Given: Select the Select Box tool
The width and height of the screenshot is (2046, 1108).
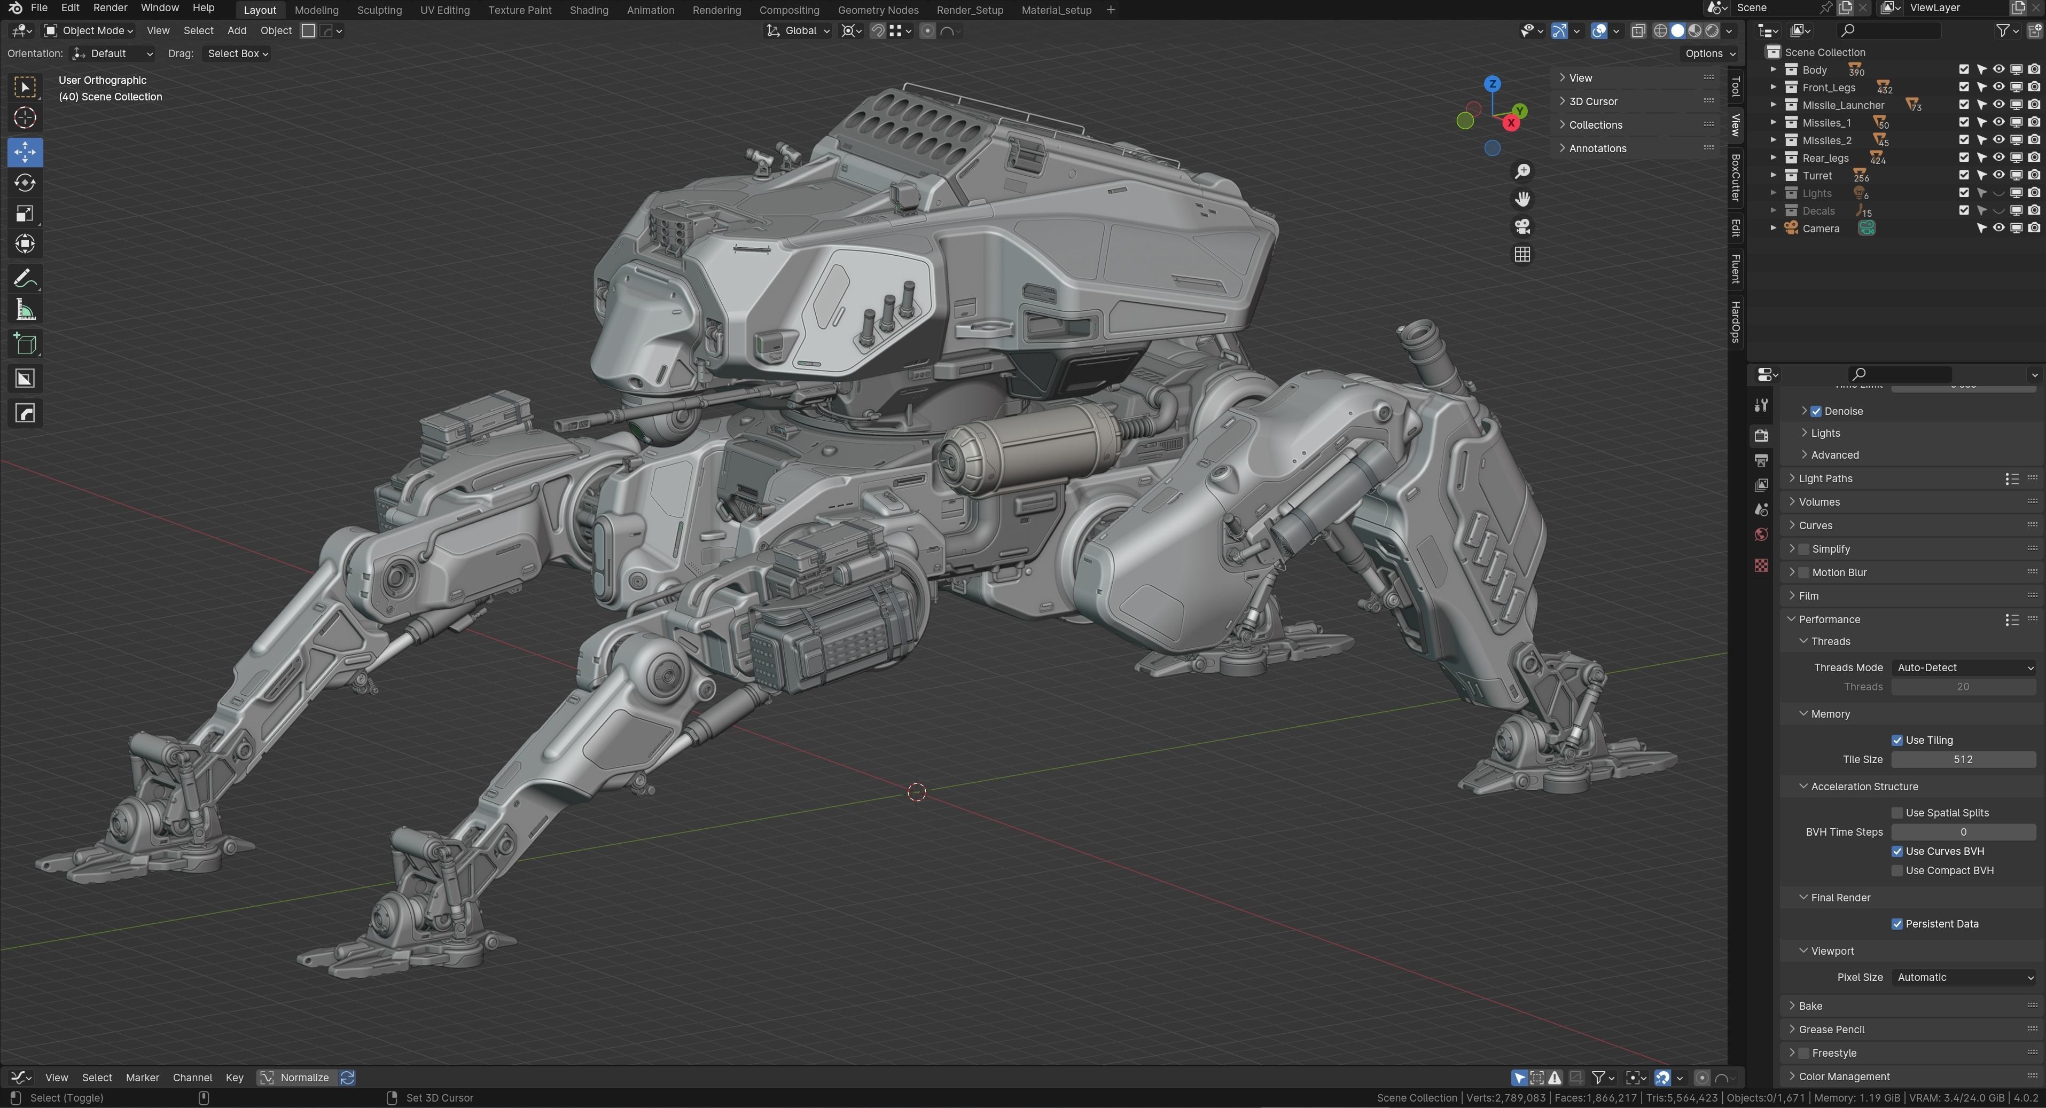Looking at the screenshot, I should point(25,87).
